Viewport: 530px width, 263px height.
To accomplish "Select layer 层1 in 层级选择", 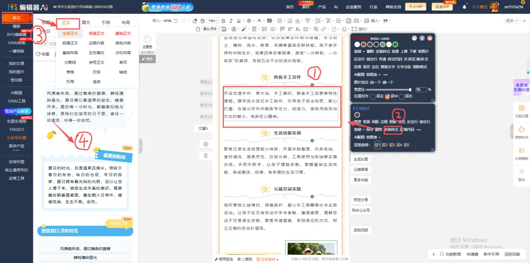I will 377,145.
